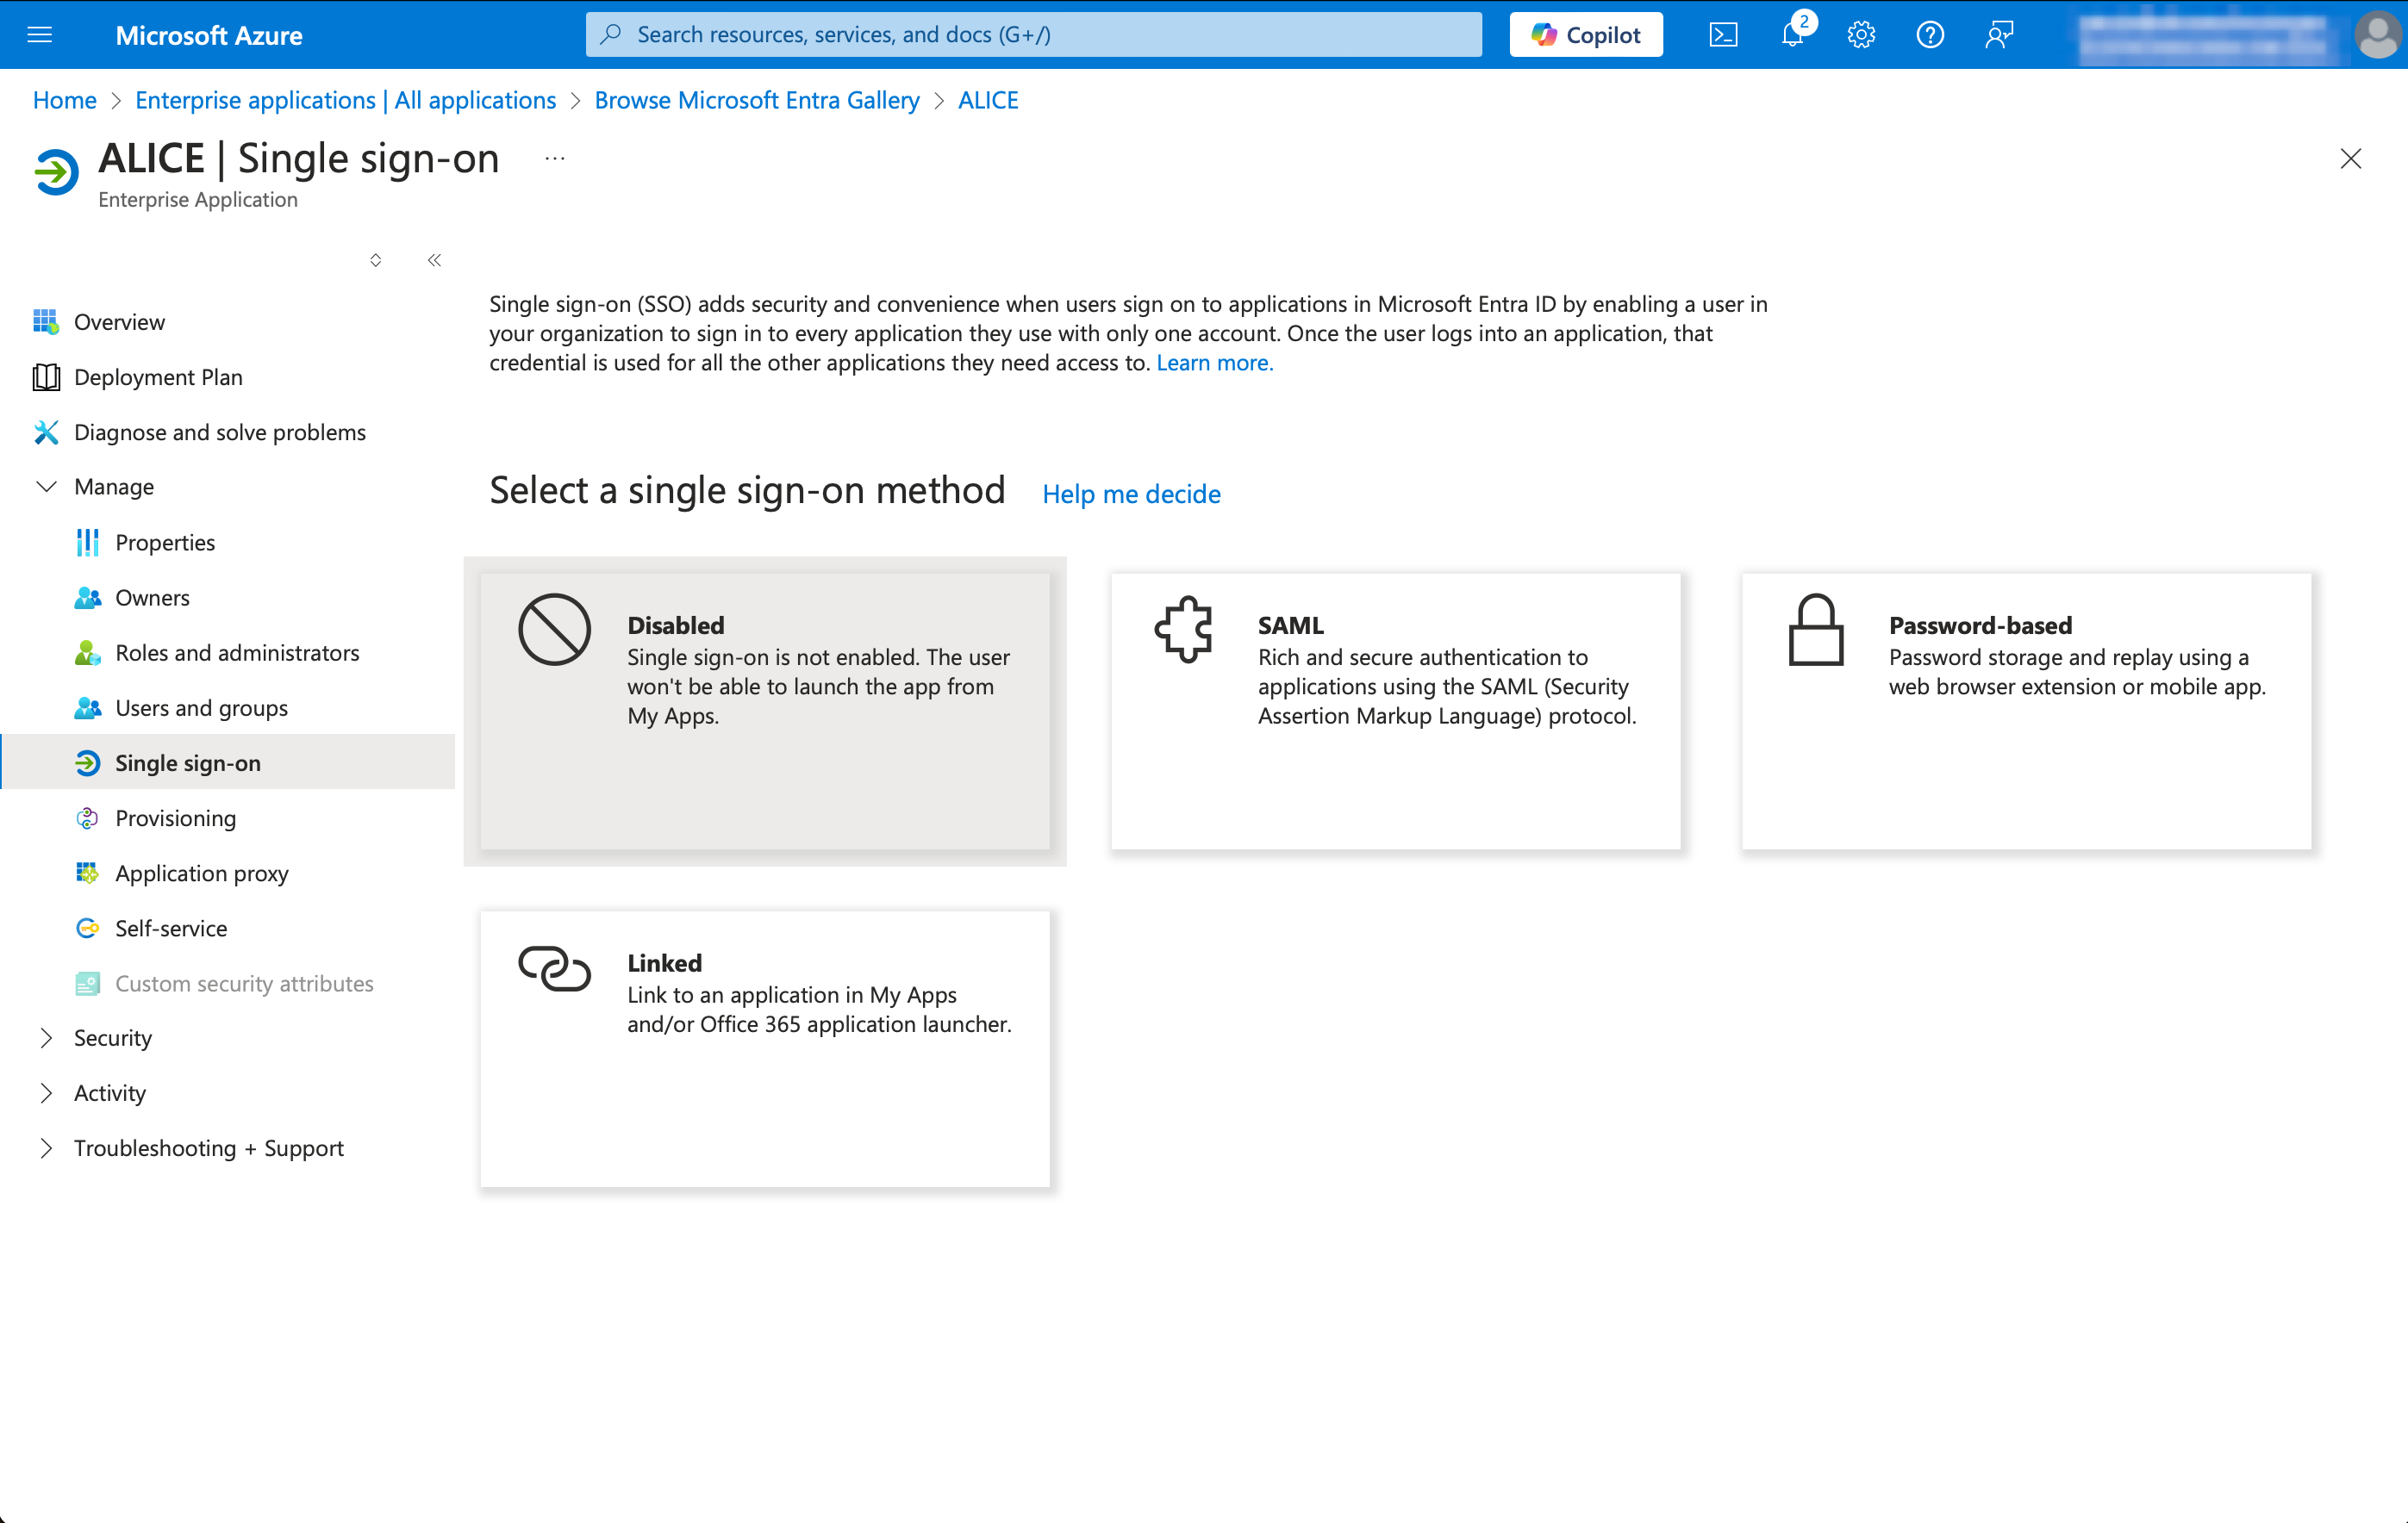Open Deployment Plan in the side menu
The width and height of the screenshot is (2408, 1523).
pos(228,376)
